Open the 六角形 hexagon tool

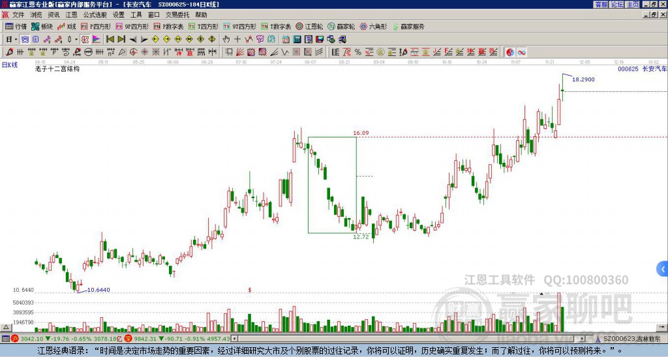(x=373, y=26)
